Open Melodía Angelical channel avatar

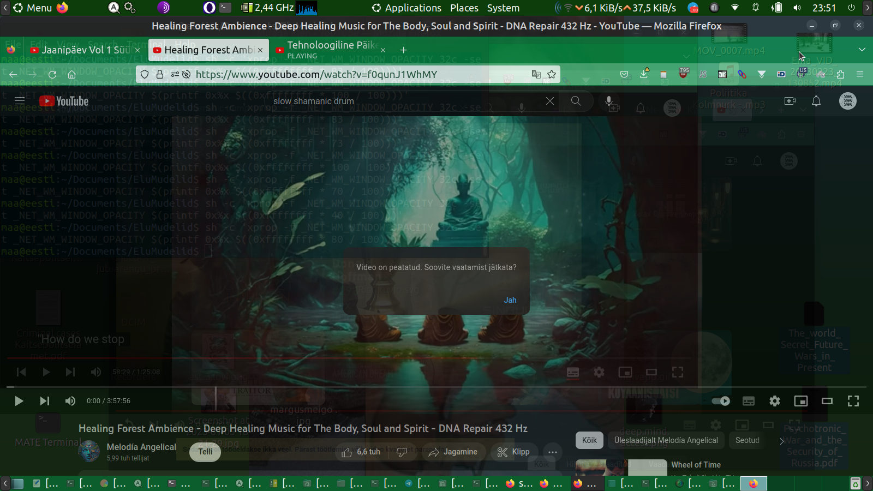click(89, 451)
